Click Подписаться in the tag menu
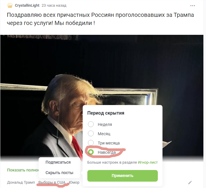This screenshot has width=206, height=188. [x=58, y=162]
